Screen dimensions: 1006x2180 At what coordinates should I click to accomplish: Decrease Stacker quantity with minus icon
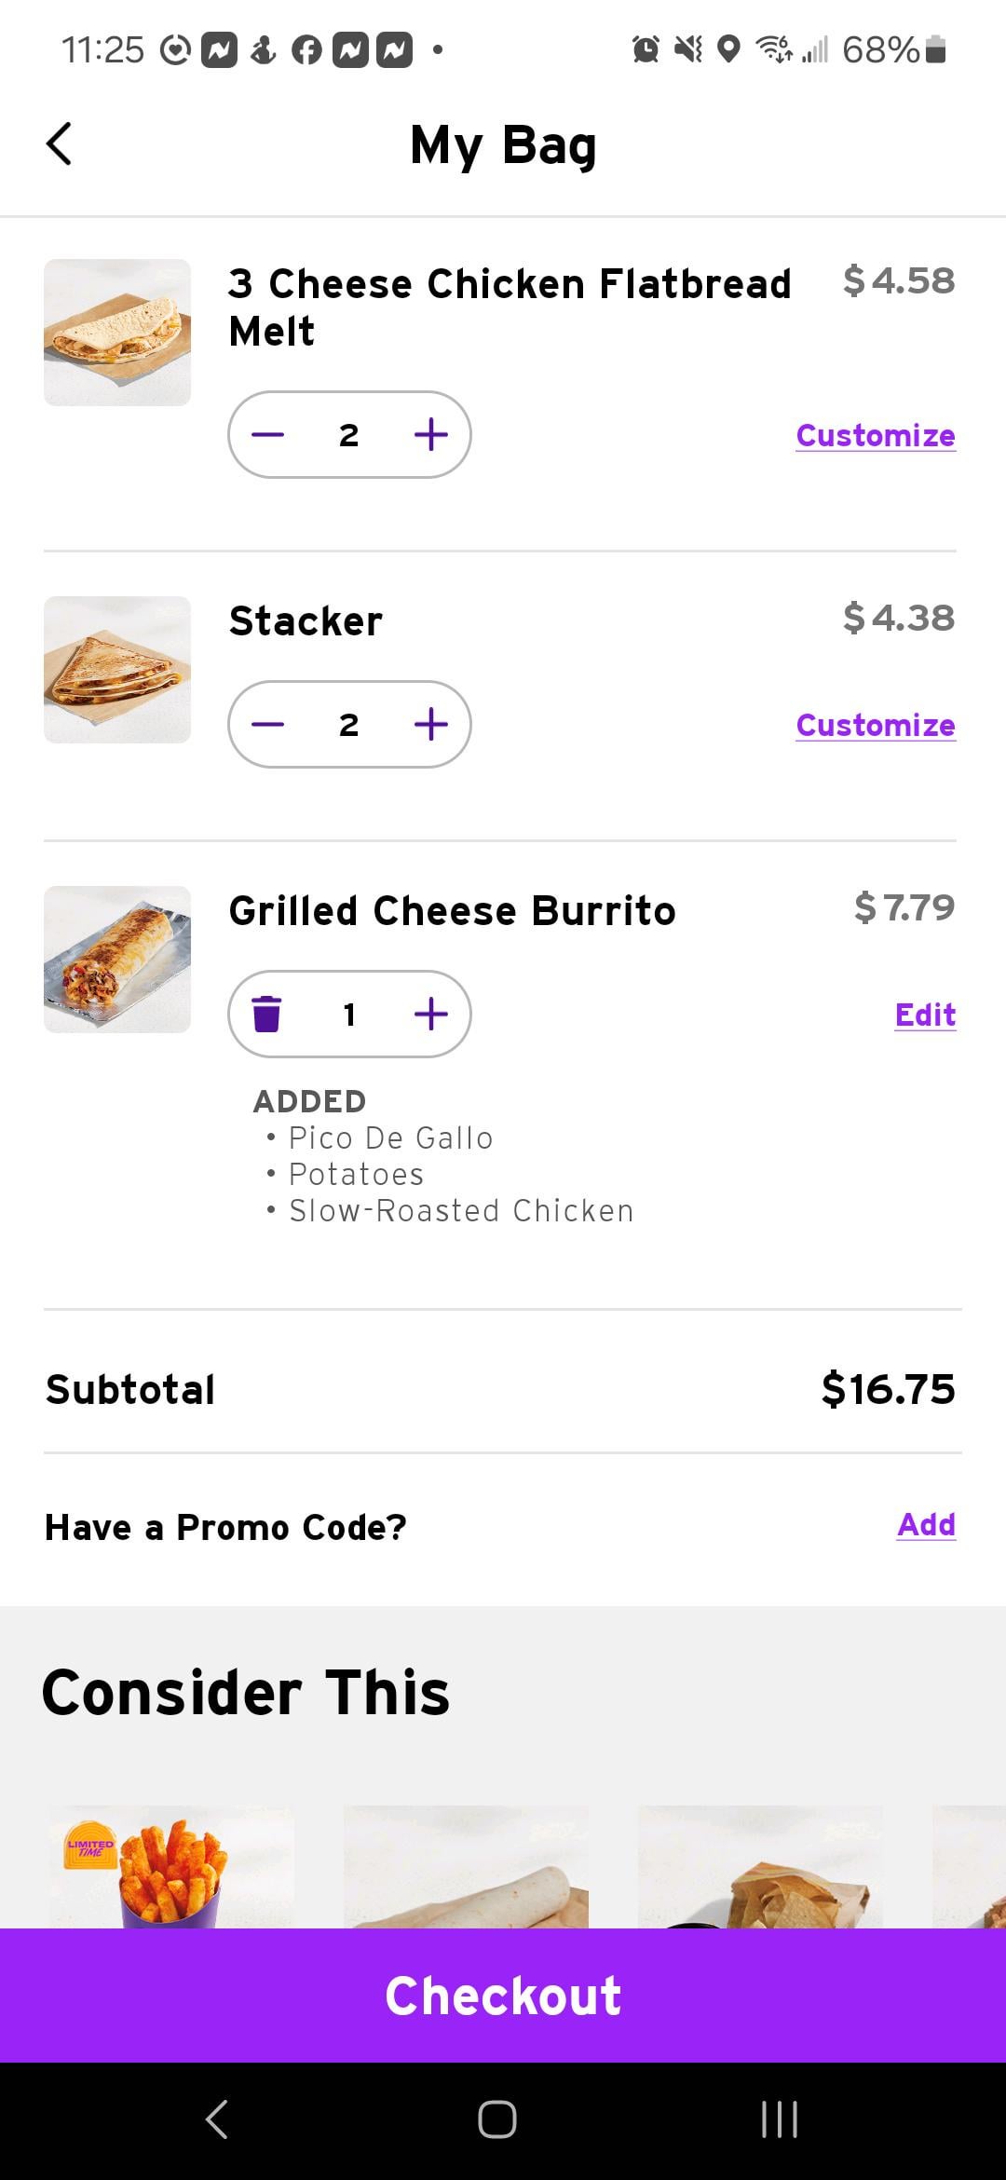click(x=267, y=725)
